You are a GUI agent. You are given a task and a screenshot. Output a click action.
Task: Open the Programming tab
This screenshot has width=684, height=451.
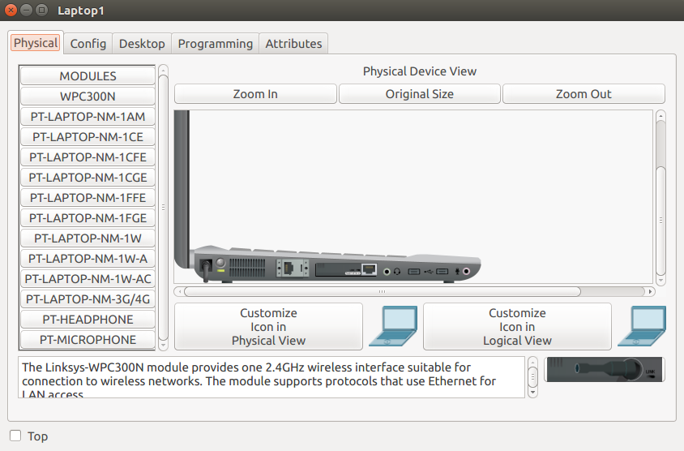point(215,44)
